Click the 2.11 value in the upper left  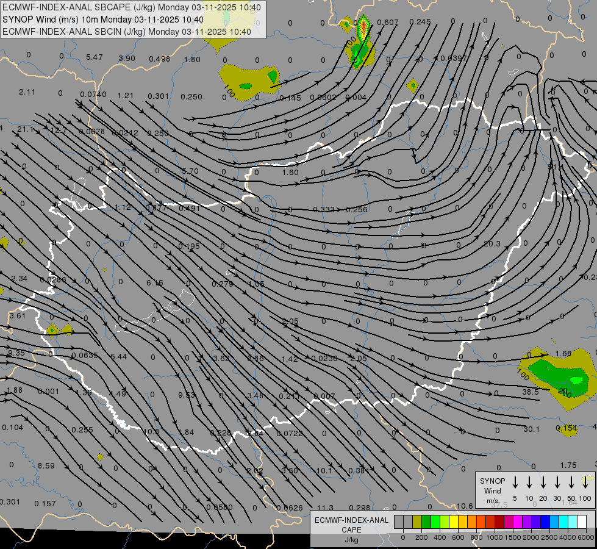coord(27,92)
